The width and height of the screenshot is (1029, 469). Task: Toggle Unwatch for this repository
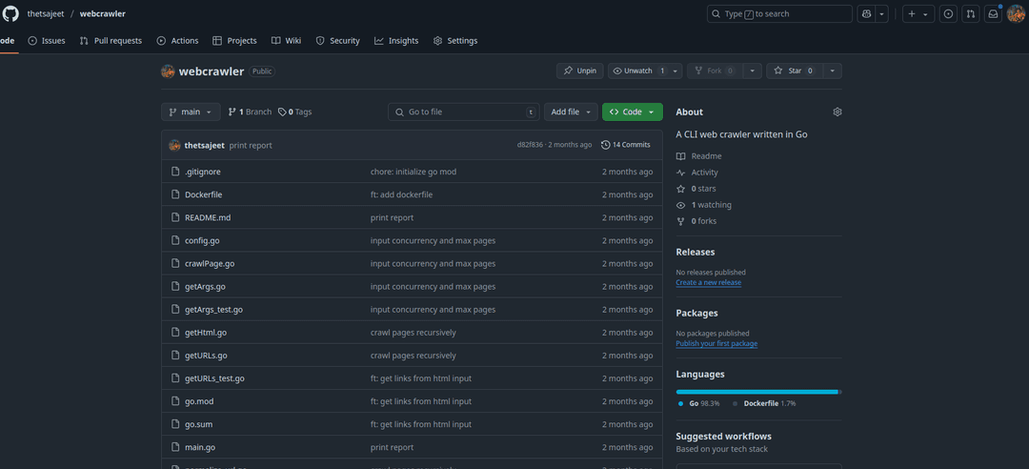(x=638, y=71)
